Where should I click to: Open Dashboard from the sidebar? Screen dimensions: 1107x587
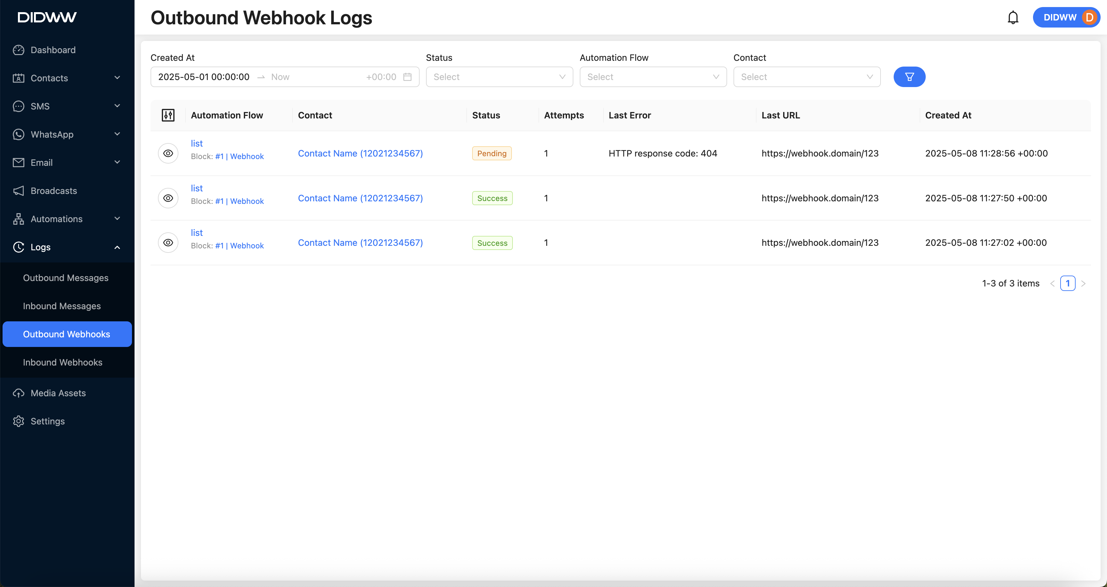[53, 50]
